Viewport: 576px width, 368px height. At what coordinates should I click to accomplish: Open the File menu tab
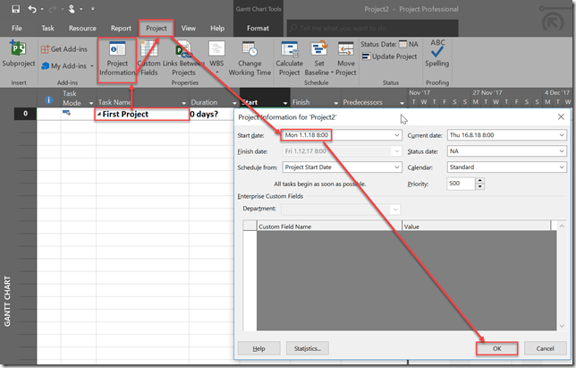tap(17, 28)
